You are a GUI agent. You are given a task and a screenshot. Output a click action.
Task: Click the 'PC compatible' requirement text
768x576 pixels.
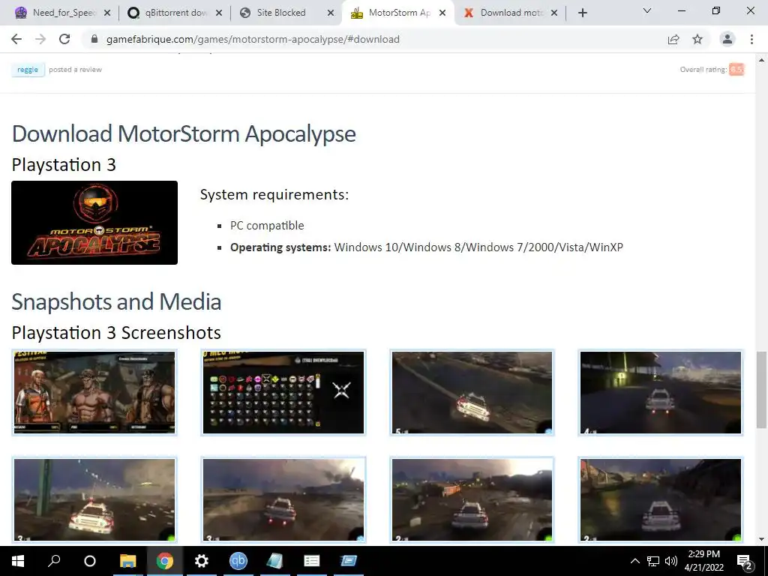pos(267,225)
